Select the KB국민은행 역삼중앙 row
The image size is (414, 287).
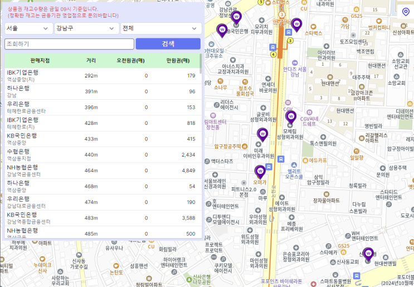point(102,139)
